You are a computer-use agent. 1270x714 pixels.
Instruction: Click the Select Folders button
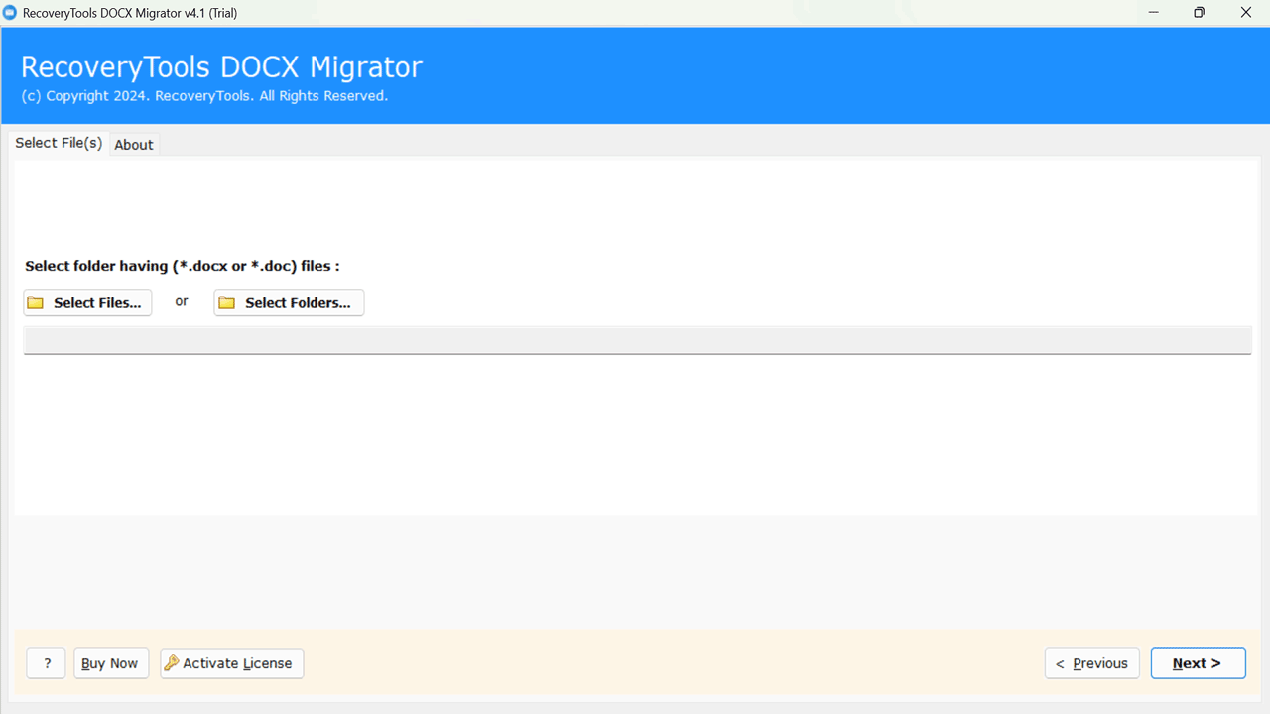click(289, 302)
